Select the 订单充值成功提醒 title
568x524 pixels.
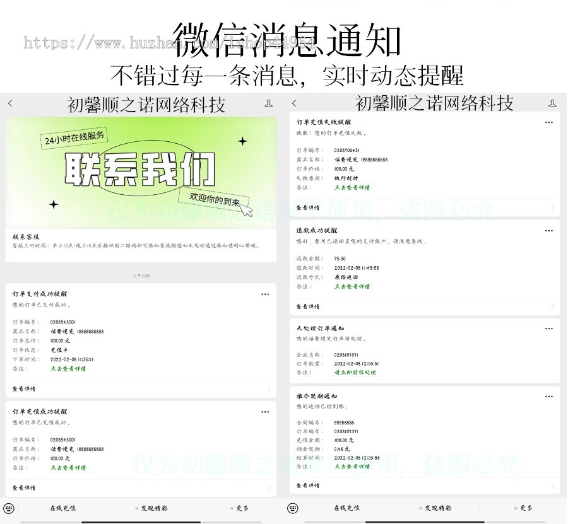pos(40,412)
